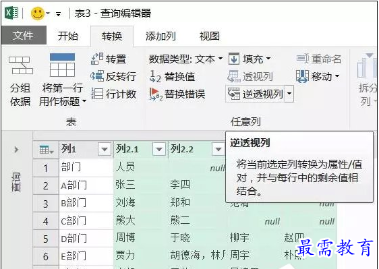Click the 反转行 reverse rows icon
This screenshot has width=379, height=269.
pyautogui.click(x=97, y=76)
